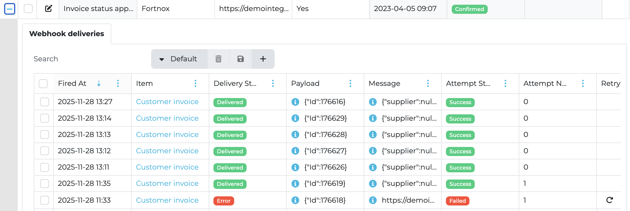The height and width of the screenshot is (211, 630).
Task: Open payload info icon for Id 176616
Action: (295, 102)
